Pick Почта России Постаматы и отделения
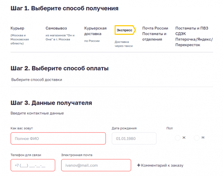This screenshot has height=176, width=223. 155,34
